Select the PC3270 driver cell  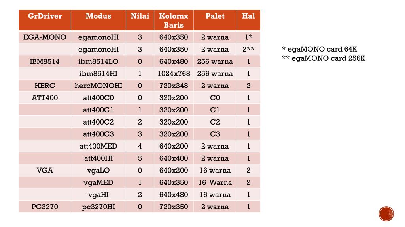tap(45, 207)
